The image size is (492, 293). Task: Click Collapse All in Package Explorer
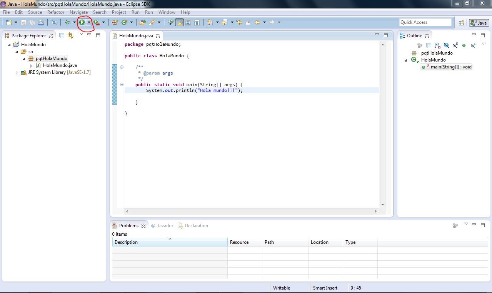tap(62, 35)
